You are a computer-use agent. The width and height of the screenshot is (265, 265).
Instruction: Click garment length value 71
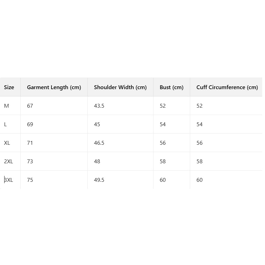(x=30, y=143)
